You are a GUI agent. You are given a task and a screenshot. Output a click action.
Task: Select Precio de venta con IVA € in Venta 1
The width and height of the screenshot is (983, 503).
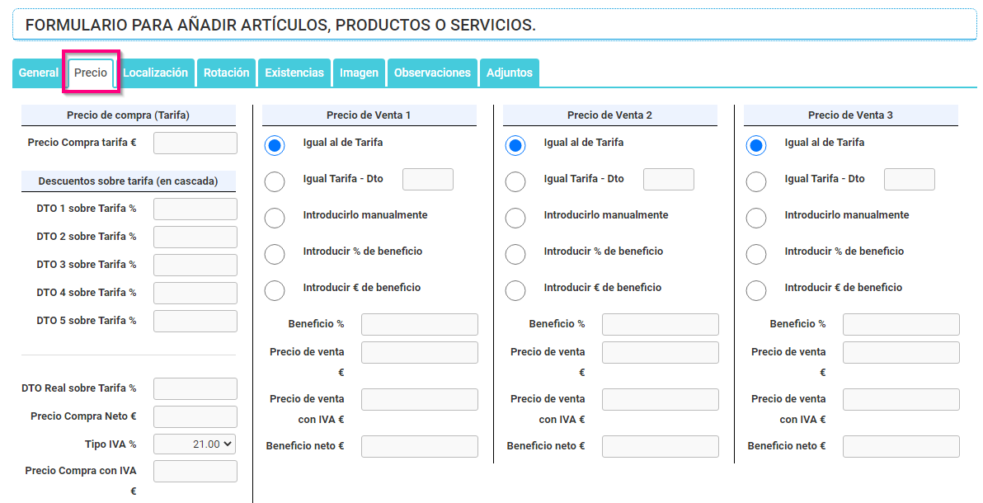pos(420,400)
